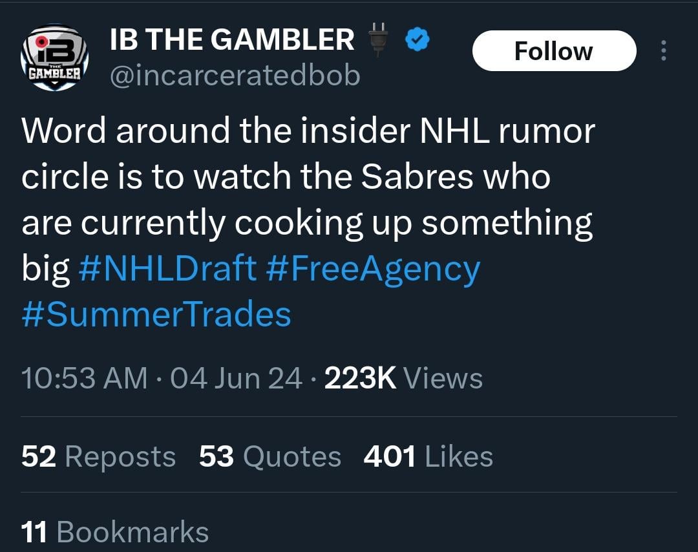Open the IB The Gambler profile avatar
The width and height of the screenshot is (698, 552).
pyautogui.click(x=54, y=58)
